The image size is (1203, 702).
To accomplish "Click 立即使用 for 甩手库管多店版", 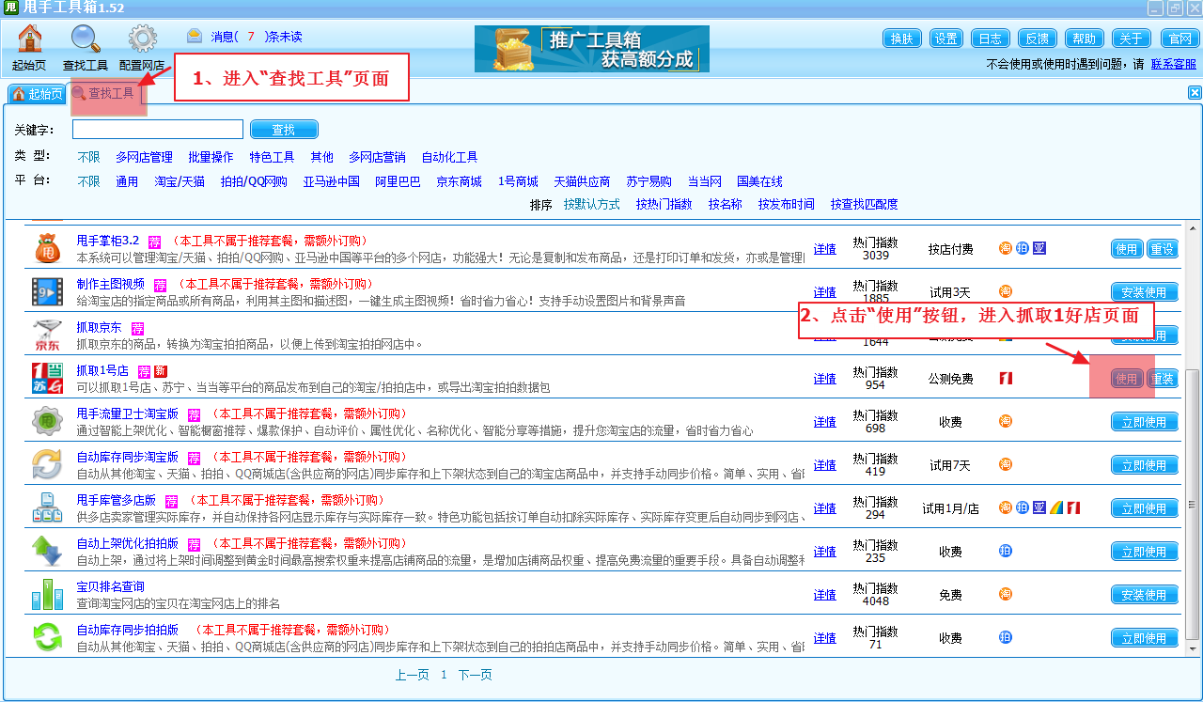I will pos(1145,508).
